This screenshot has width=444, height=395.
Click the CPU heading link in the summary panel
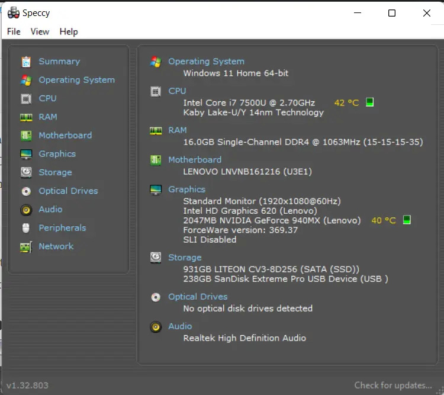pyautogui.click(x=177, y=91)
